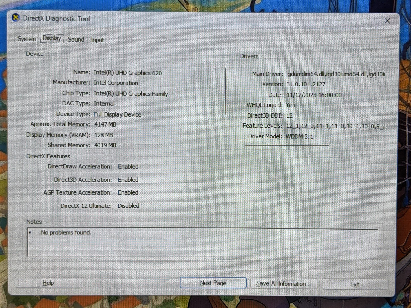Click the DirectX icon in title bar

point(16,18)
